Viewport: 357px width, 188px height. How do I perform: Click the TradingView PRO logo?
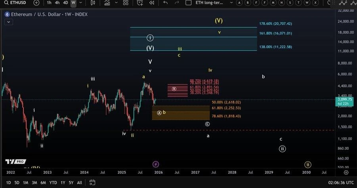tap(16, 161)
